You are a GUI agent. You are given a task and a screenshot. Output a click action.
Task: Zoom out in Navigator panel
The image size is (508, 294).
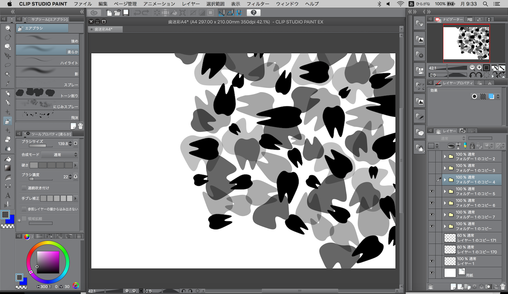[x=472, y=67]
